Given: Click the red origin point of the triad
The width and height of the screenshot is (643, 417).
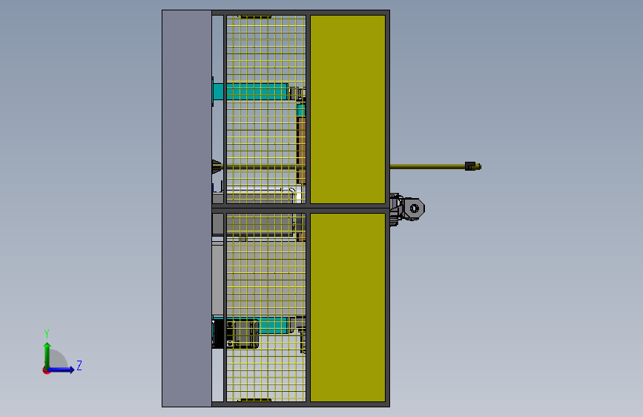Looking at the screenshot, I should tap(46, 370).
